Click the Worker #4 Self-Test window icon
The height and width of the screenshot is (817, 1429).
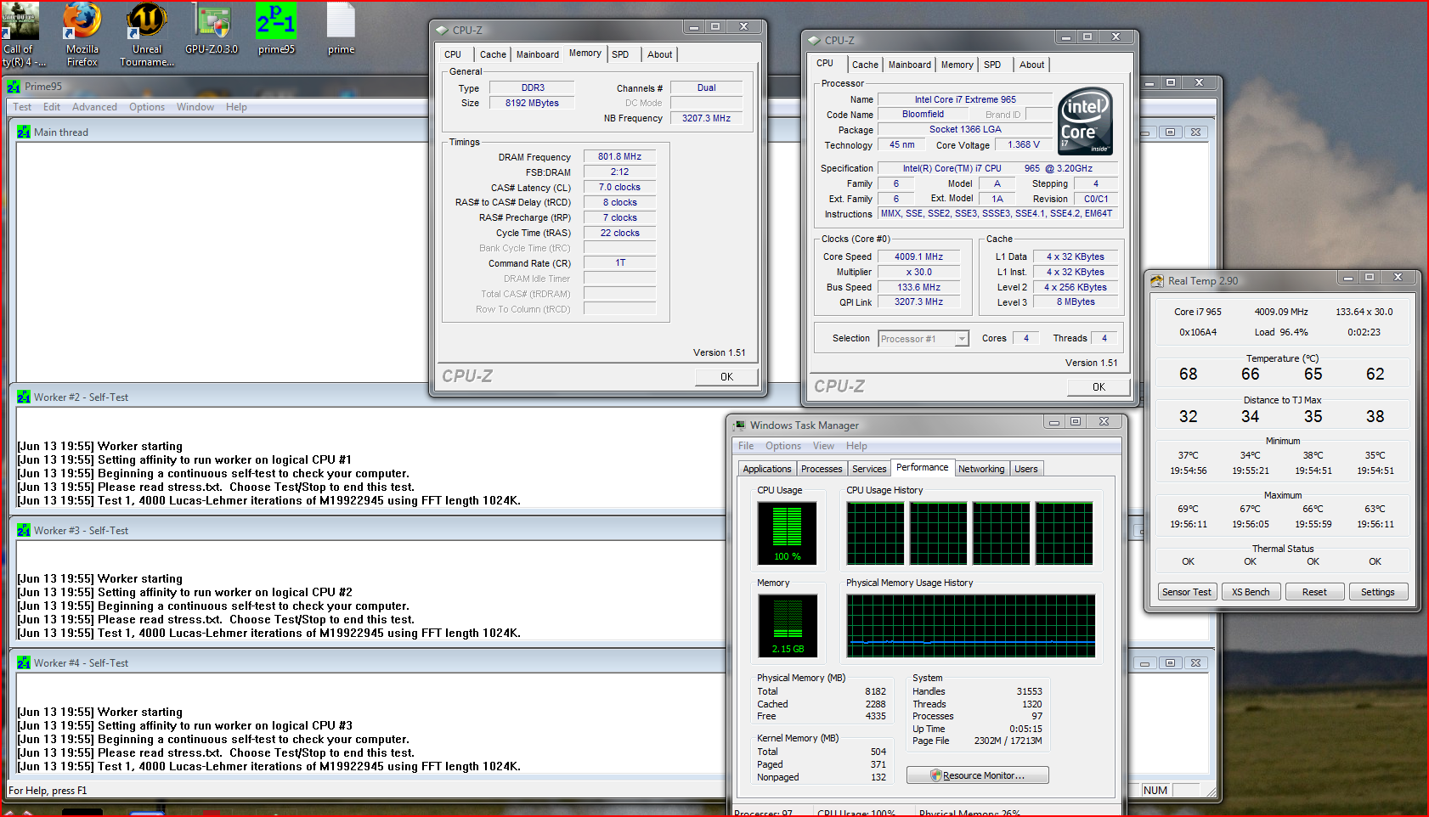tap(24, 663)
